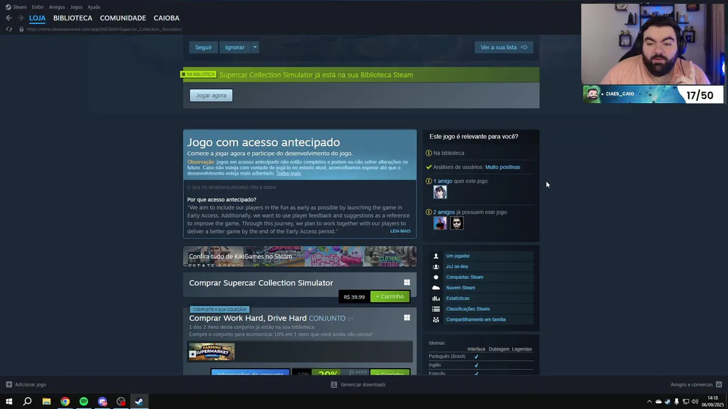
Task: Click the Estatísticas bar chart icon
Action: click(436, 298)
